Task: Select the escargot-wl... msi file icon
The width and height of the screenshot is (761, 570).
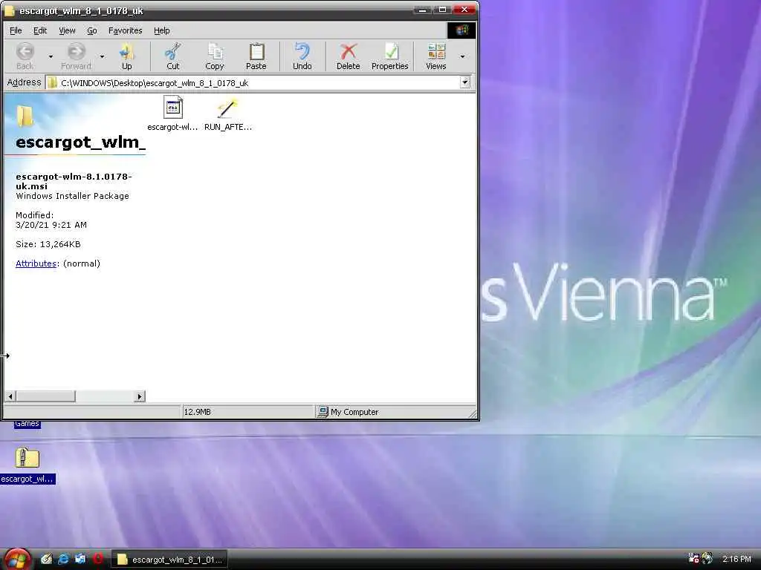Action: coord(172,107)
